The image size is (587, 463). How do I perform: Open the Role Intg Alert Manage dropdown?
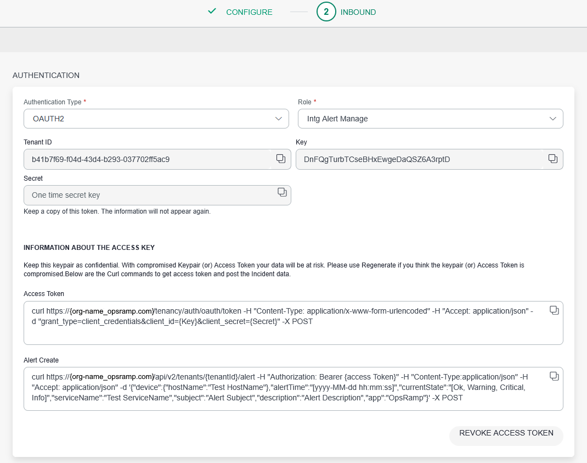(431, 119)
